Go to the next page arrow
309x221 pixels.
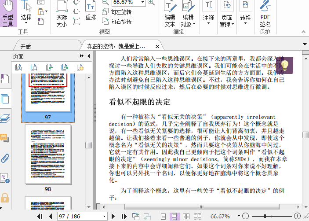(x=113, y=216)
